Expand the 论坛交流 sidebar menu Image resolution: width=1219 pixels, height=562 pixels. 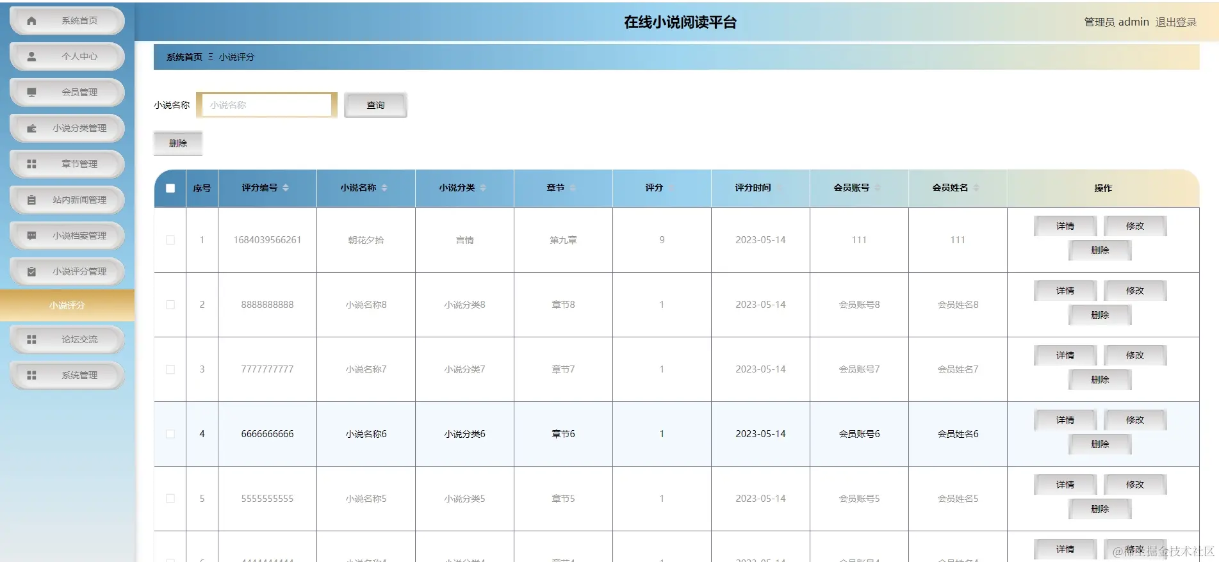click(67, 339)
